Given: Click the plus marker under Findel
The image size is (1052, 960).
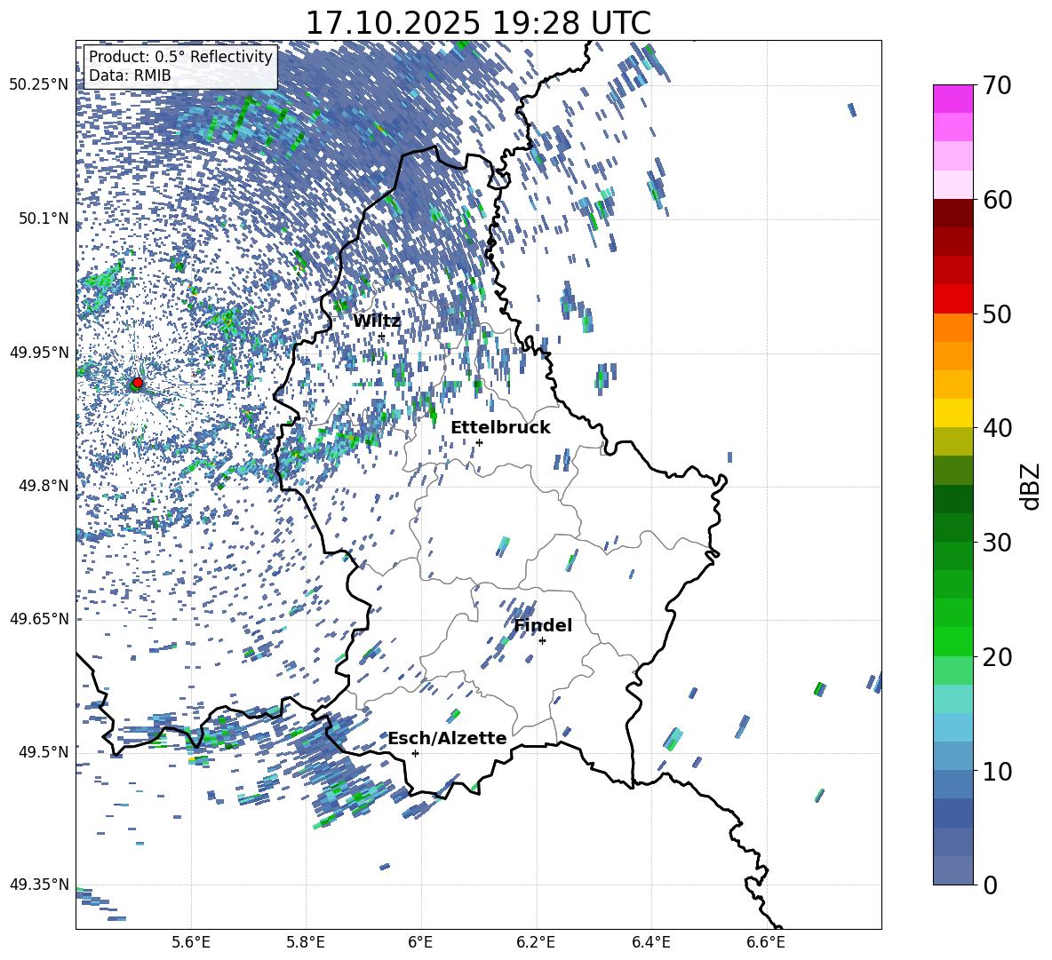Looking at the screenshot, I should pos(542,641).
